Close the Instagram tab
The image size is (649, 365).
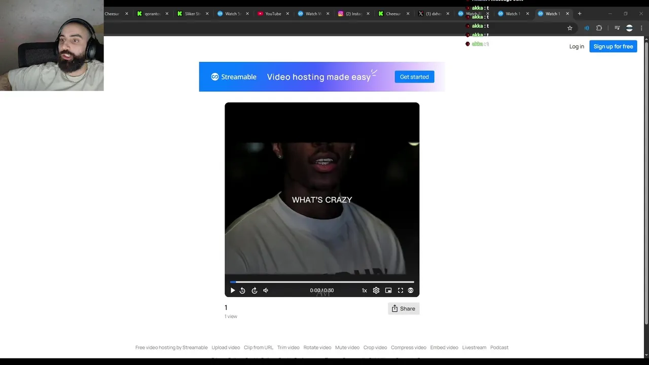pyautogui.click(x=368, y=14)
